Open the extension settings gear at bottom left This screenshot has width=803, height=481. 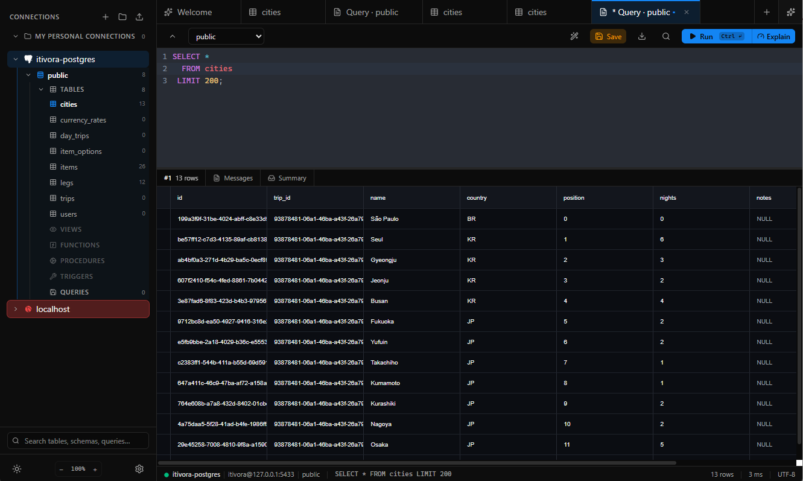click(139, 468)
